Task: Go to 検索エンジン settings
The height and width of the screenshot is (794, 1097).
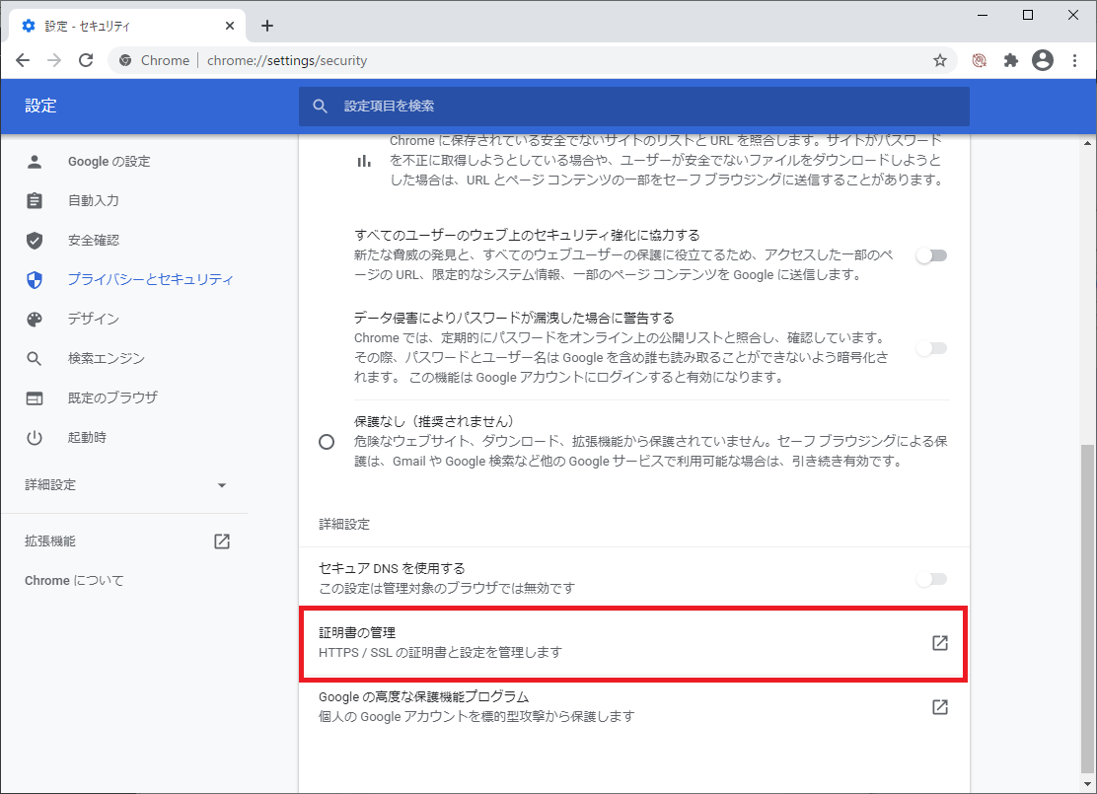Action: (x=106, y=358)
